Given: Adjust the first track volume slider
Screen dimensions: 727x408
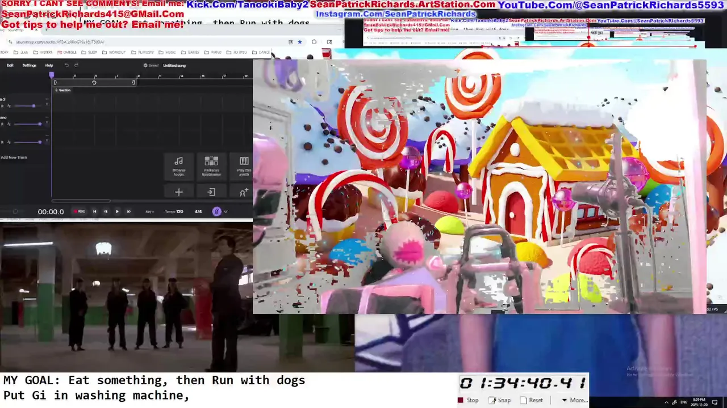Looking at the screenshot, I should click(x=28, y=106).
